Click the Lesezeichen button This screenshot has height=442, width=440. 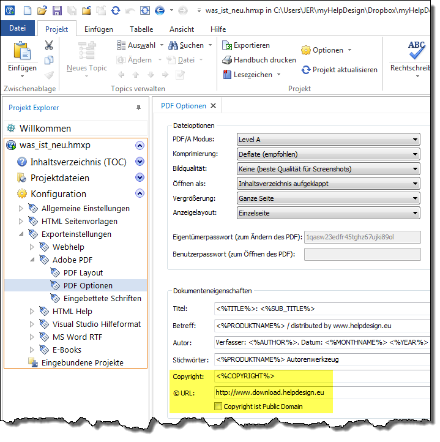click(x=252, y=75)
